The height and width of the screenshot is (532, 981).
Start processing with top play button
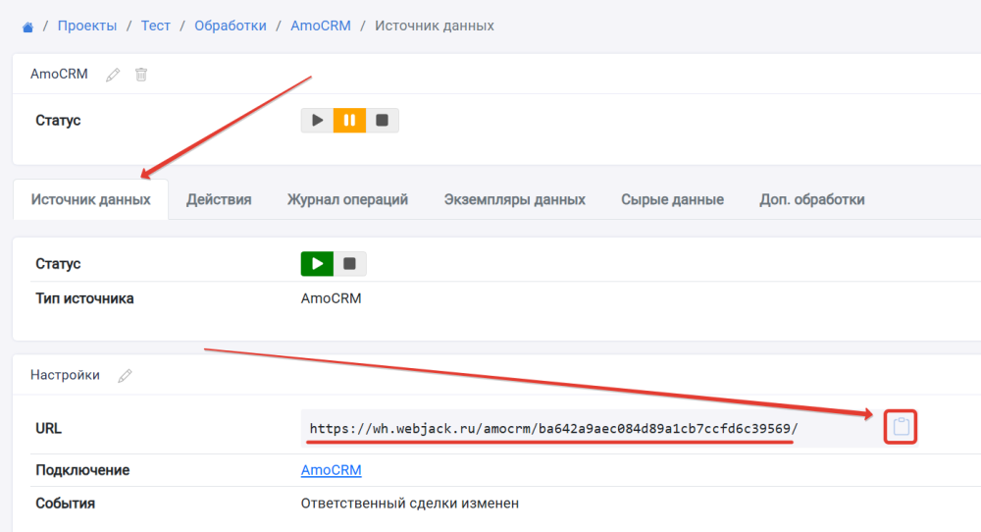[317, 120]
